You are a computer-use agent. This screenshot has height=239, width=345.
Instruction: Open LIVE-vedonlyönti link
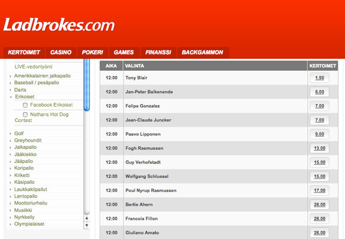[33, 67]
